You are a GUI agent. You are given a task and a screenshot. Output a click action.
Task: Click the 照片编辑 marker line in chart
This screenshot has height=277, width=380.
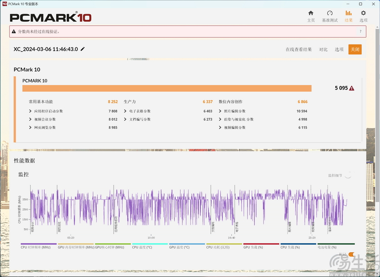[287, 209]
